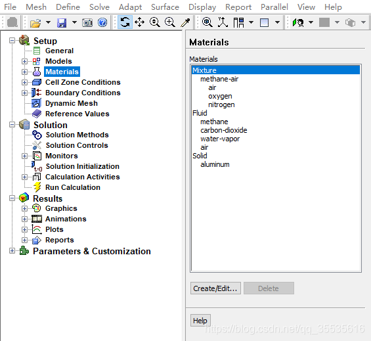Select Dynamic Mesh in tree
This screenshot has height=341, width=371.
[x=72, y=103]
